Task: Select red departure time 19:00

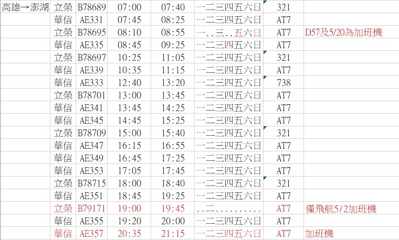Action: tap(130, 208)
